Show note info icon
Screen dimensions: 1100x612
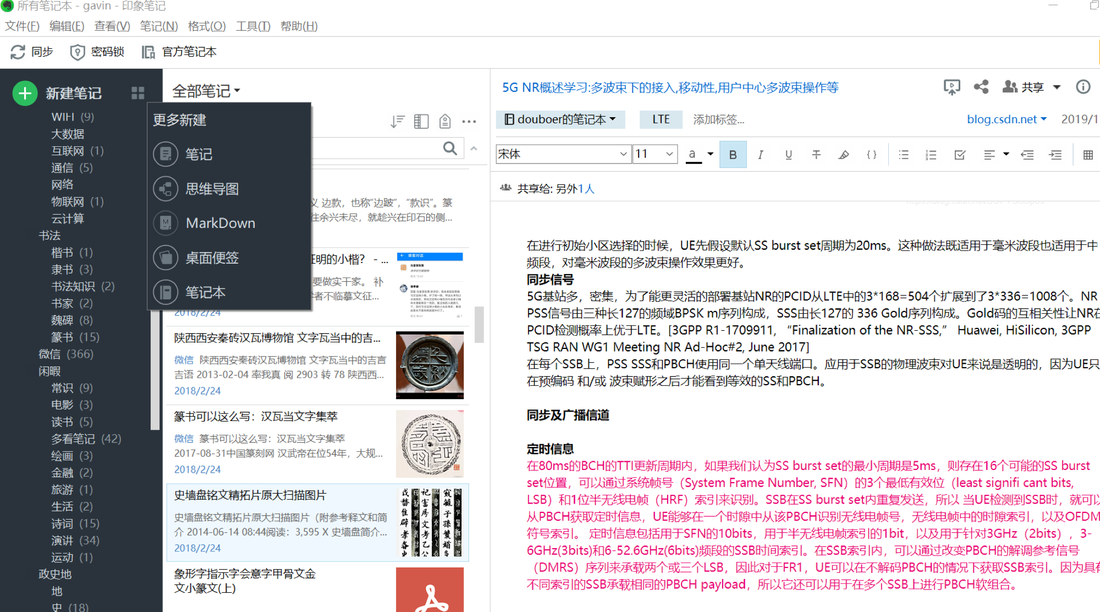[x=1083, y=87]
